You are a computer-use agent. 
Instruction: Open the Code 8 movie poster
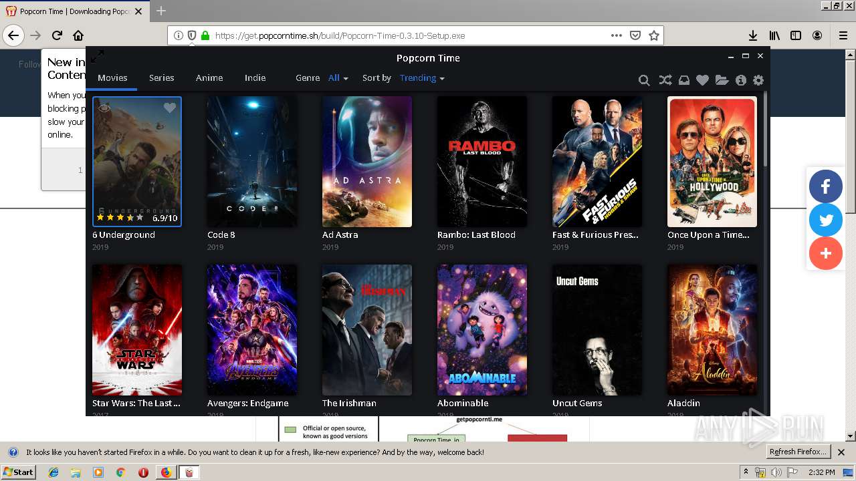252,162
